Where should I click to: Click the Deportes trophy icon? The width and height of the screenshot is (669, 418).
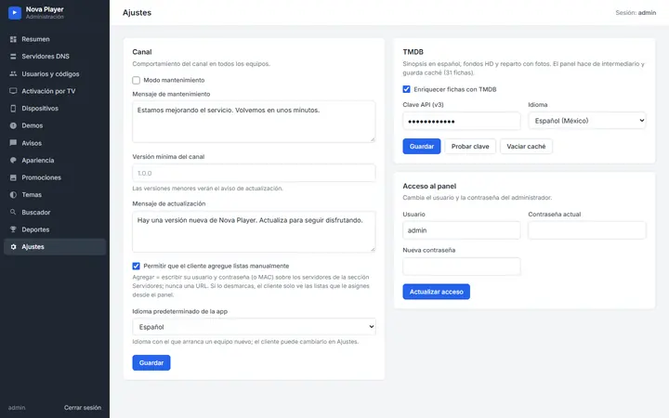point(13,229)
